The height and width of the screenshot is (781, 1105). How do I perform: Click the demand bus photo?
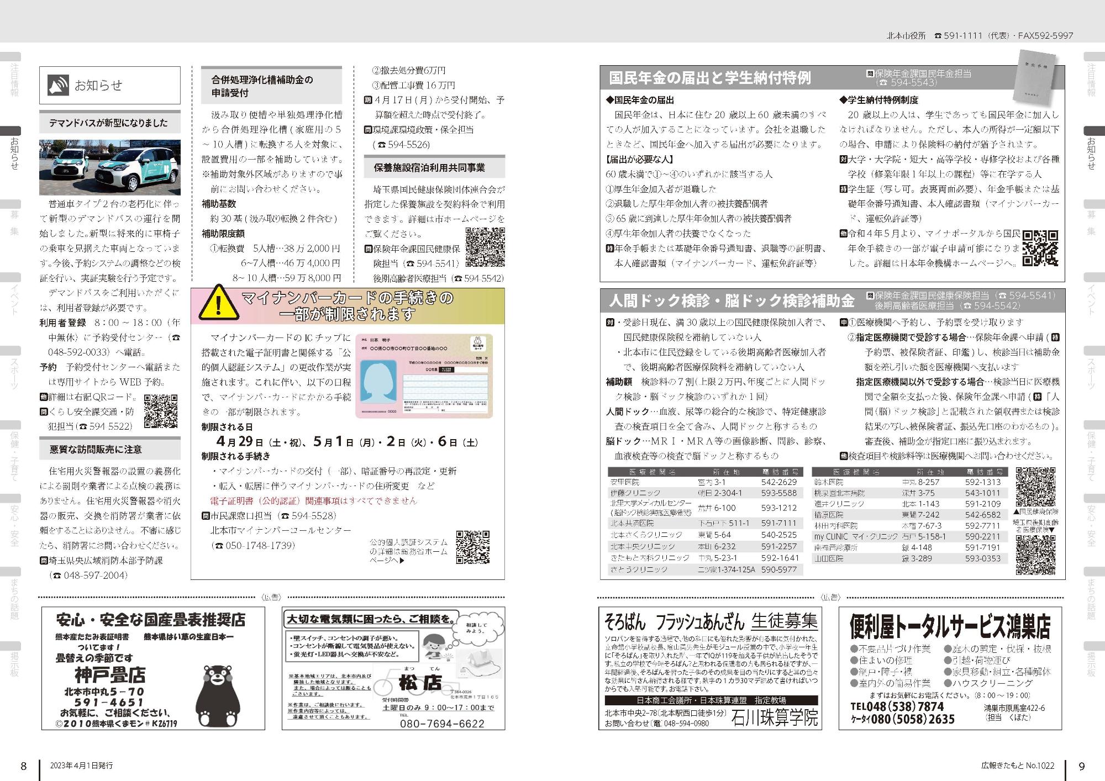tap(109, 167)
